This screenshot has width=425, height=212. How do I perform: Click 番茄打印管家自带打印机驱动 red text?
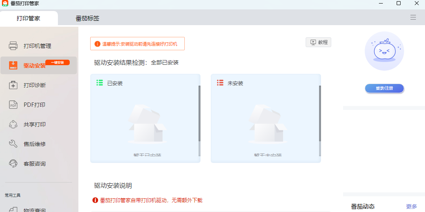pyautogui.click(x=151, y=200)
